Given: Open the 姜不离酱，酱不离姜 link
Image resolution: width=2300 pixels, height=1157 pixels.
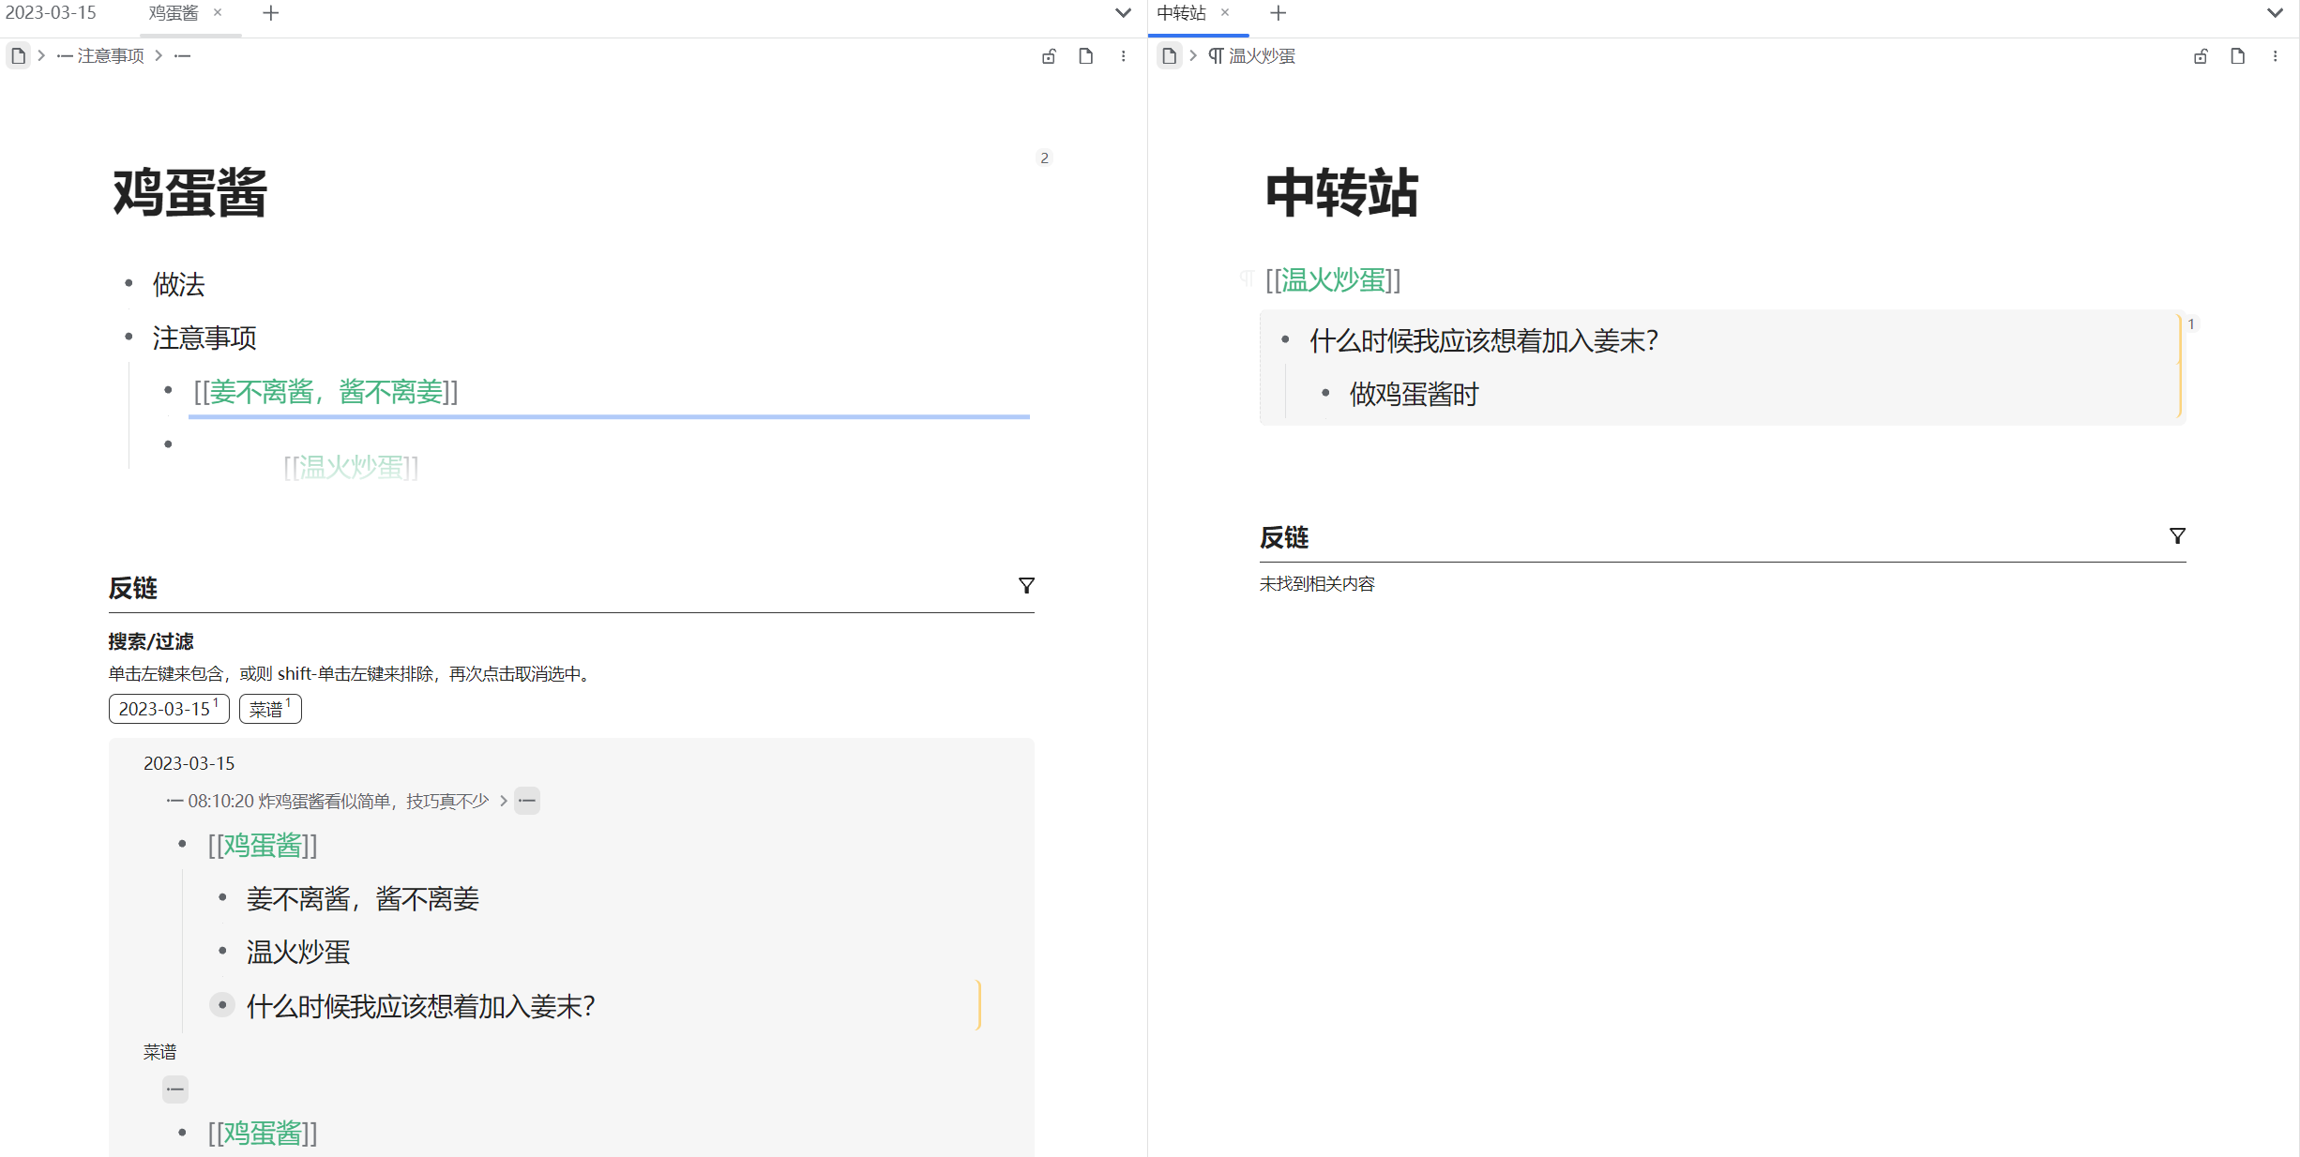Looking at the screenshot, I should pyautogui.click(x=325, y=392).
